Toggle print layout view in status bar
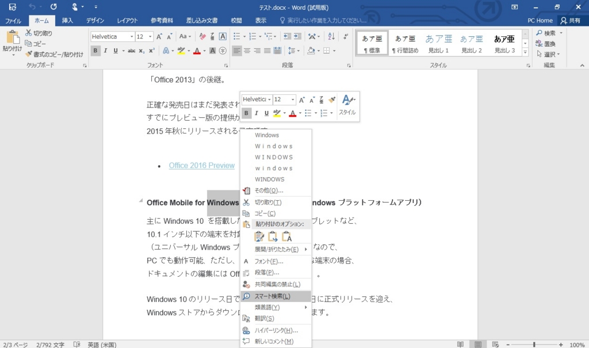Screen dimensions: 589x348 [478, 344]
